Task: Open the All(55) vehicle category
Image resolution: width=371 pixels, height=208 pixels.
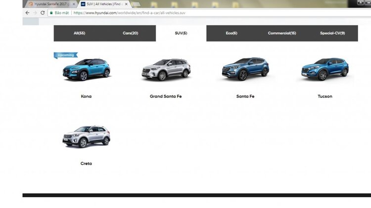Action: click(x=79, y=33)
